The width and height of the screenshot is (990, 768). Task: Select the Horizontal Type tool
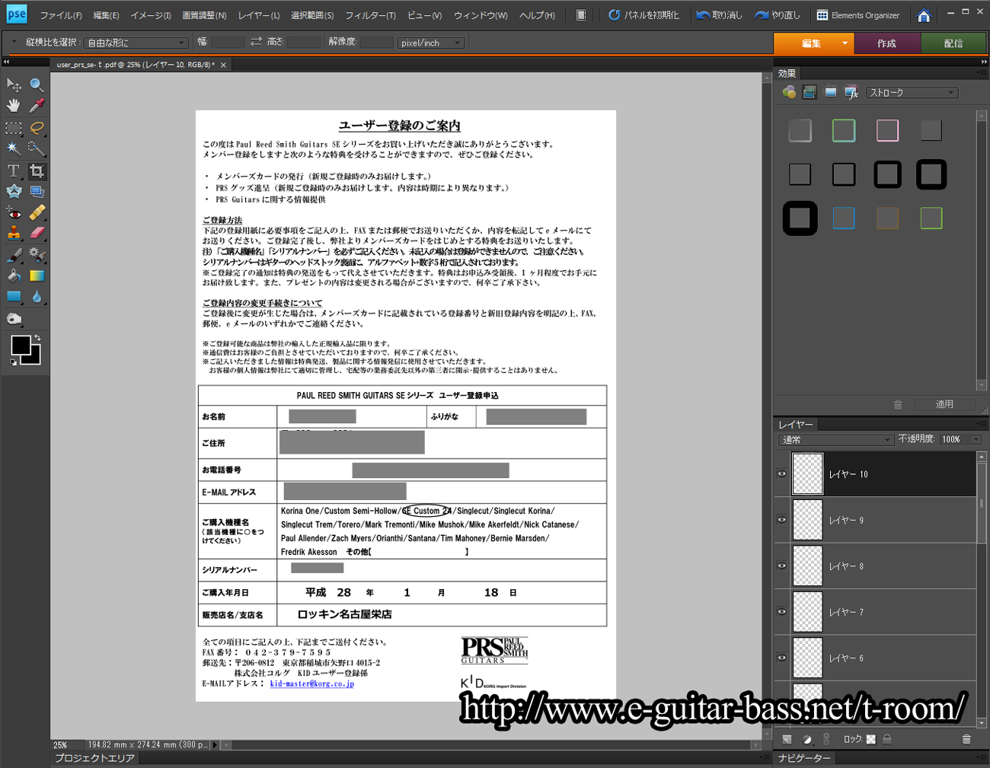(x=14, y=170)
